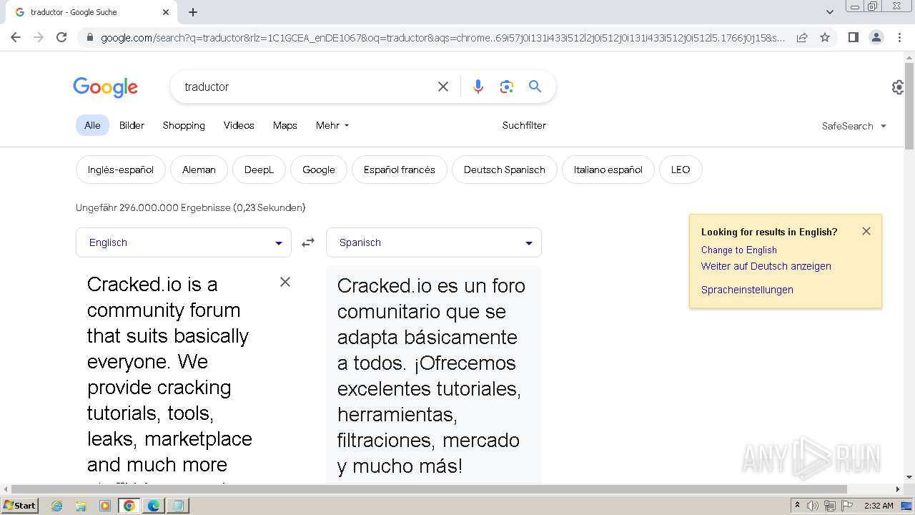Click Change to English link
Screen dimensions: 915x515
pyautogui.click(x=738, y=250)
